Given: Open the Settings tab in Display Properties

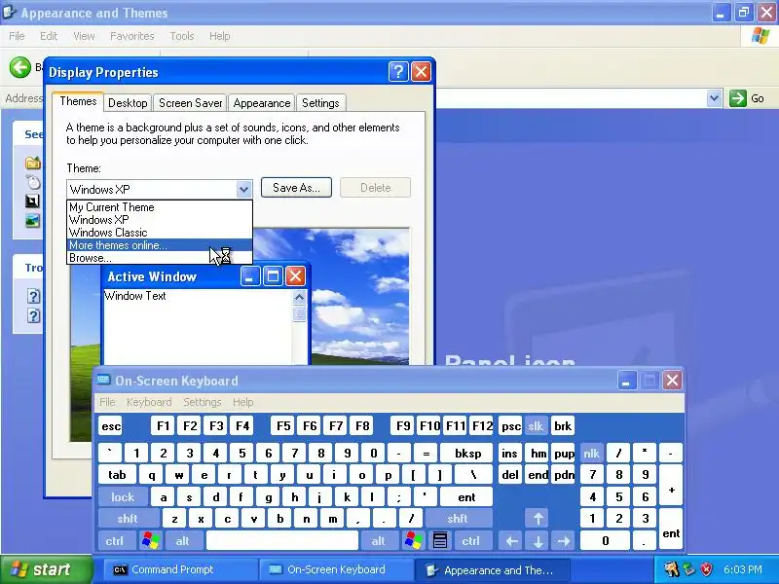Looking at the screenshot, I should point(320,103).
